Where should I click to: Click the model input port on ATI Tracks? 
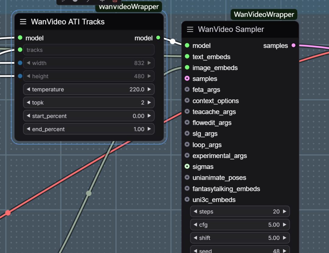pos(20,38)
